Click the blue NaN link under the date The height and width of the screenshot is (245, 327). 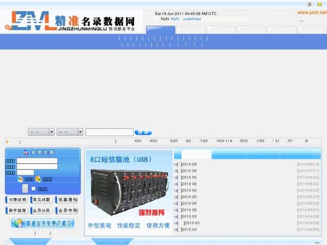coord(175,19)
